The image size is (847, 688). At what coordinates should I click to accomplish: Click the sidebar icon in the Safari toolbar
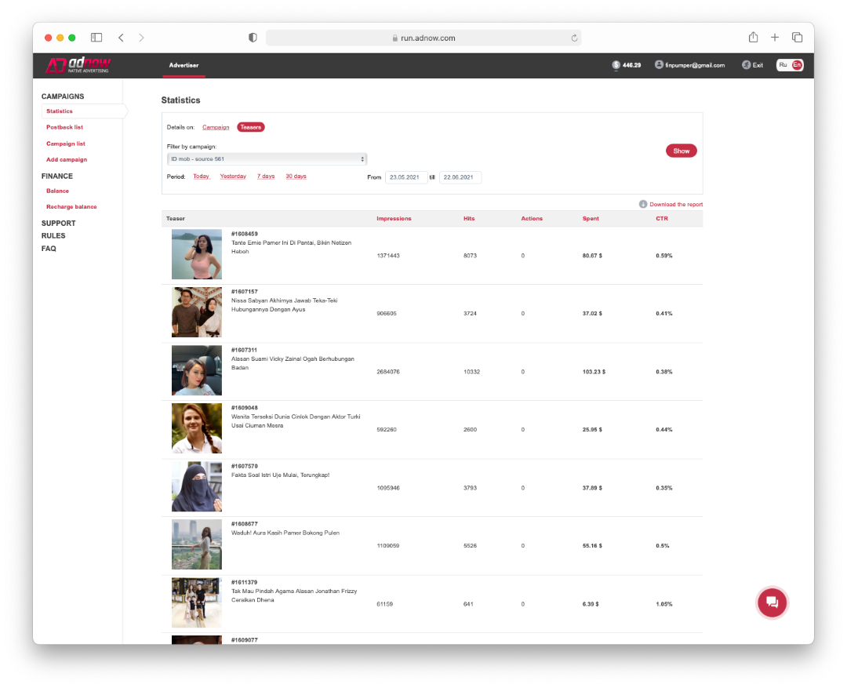pyautogui.click(x=96, y=37)
